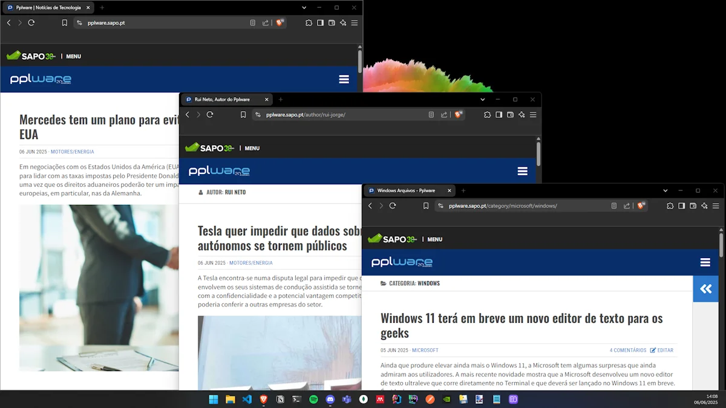The image size is (726, 408).
Task: Reload the ppllware.sapo.pt/author/rui-jorge page
Action: coord(210,115)
